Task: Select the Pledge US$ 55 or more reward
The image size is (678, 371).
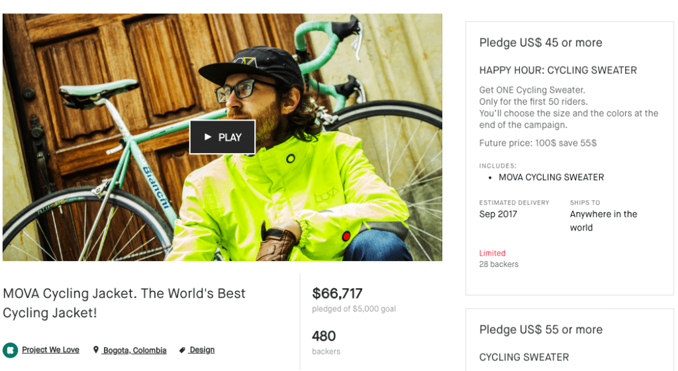Action: tap(540, 329)
